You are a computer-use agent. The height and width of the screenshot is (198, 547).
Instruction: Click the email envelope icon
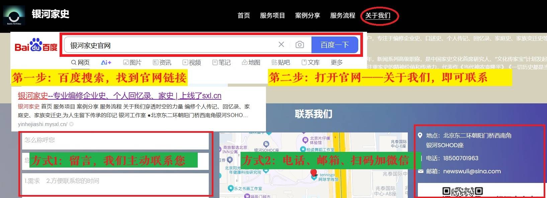point(421,171)
